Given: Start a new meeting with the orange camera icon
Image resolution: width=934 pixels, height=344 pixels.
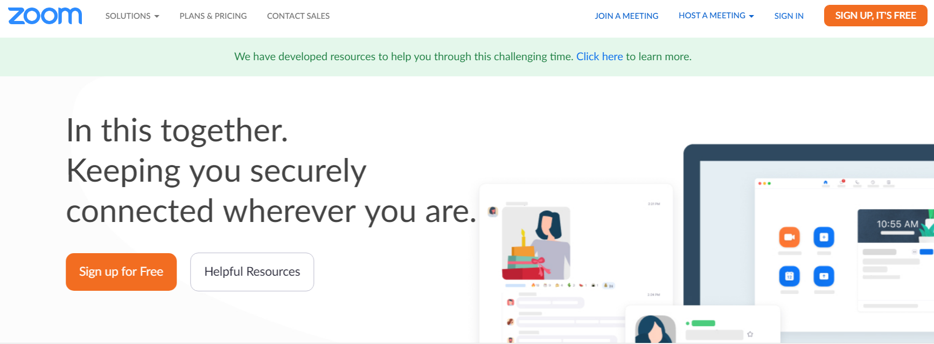Looking at the screenshot, I should 790,236.
